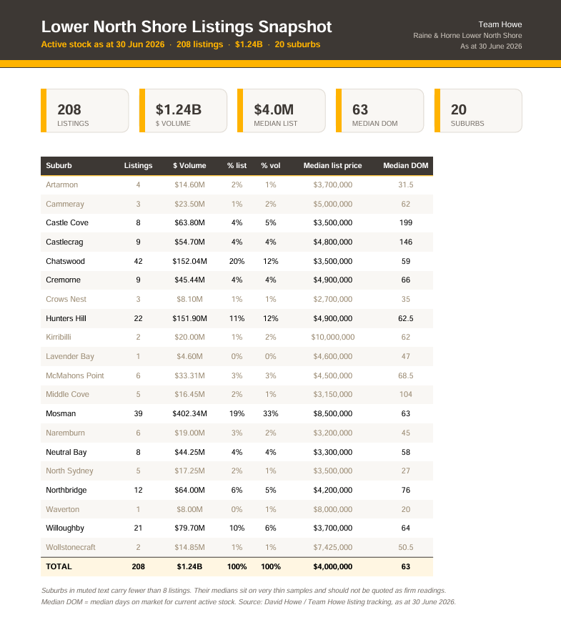Click the Wollstonecraft suburb name
The width and height of the screenshot is (561, 630).
[x=71, y=547]
